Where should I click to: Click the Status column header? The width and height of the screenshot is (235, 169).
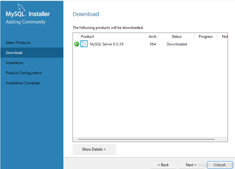176,37
